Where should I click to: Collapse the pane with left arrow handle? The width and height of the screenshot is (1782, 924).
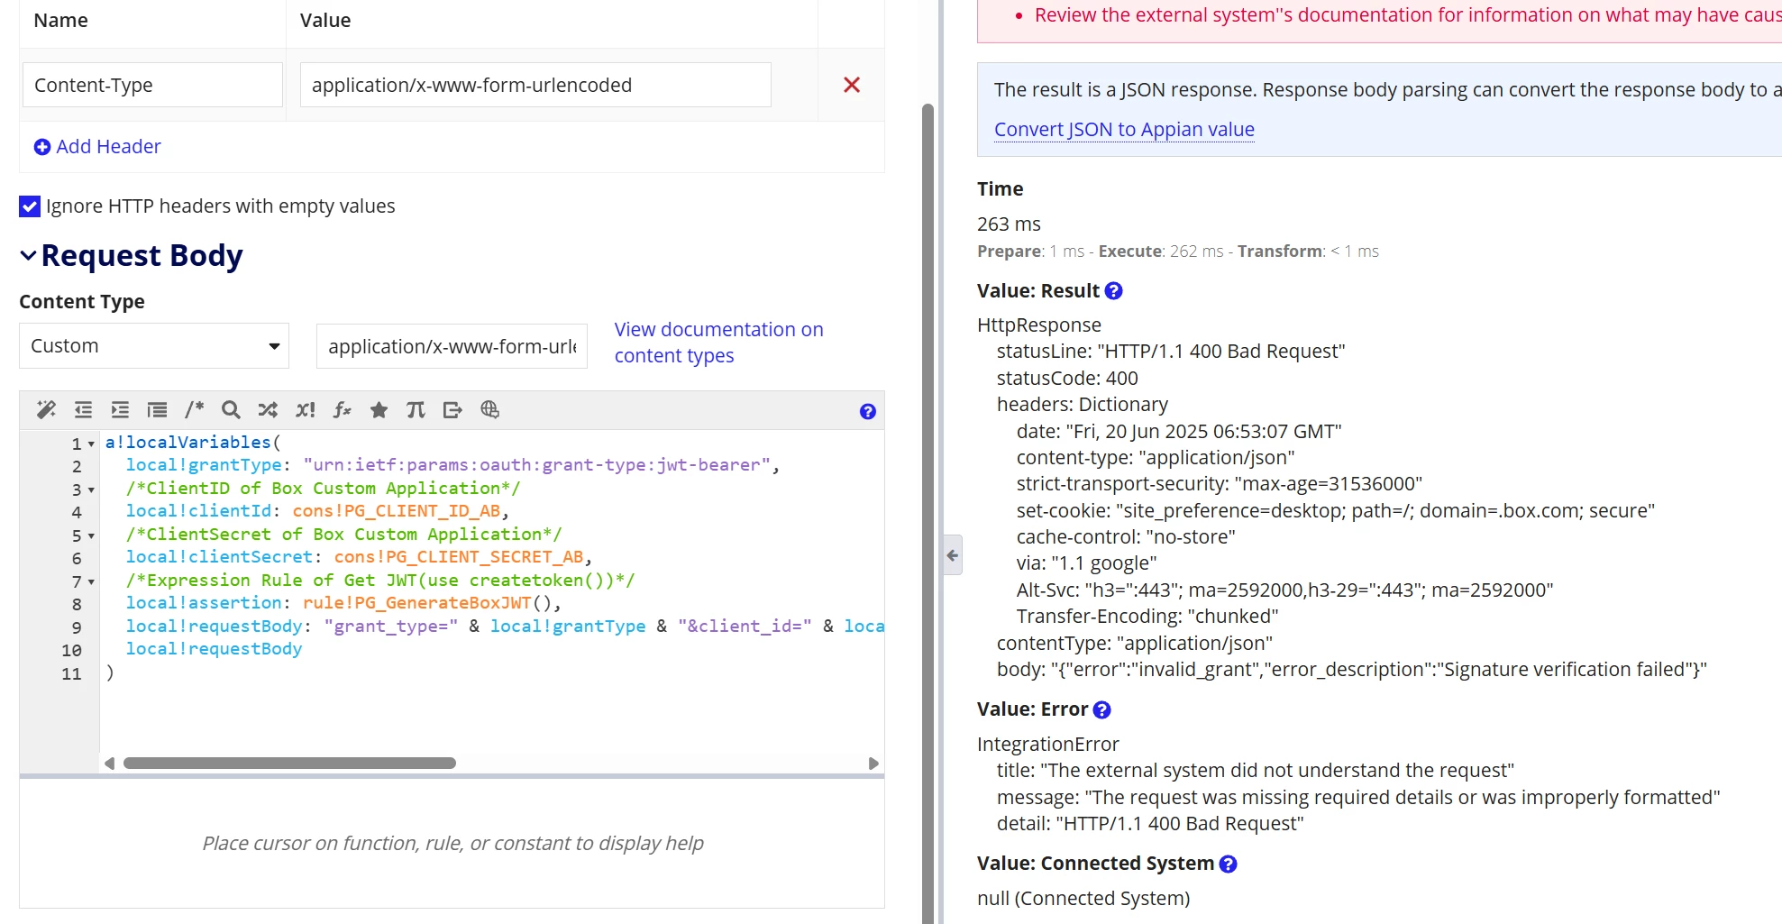tap(953, 555)
